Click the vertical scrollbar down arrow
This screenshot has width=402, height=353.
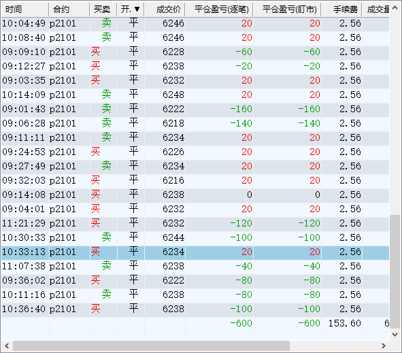[x=395, y=334]
